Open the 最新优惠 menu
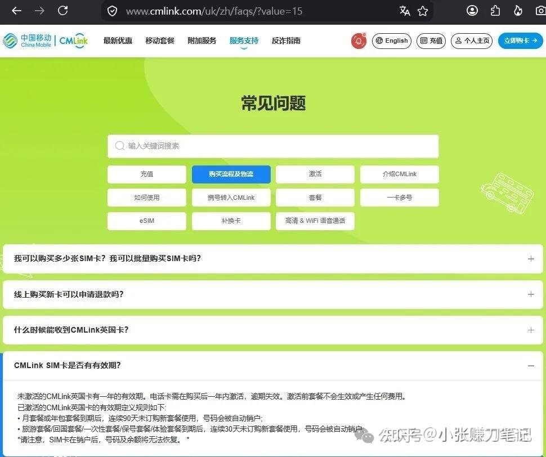This screenshot has height=457, width=546. tap(118, 41)
